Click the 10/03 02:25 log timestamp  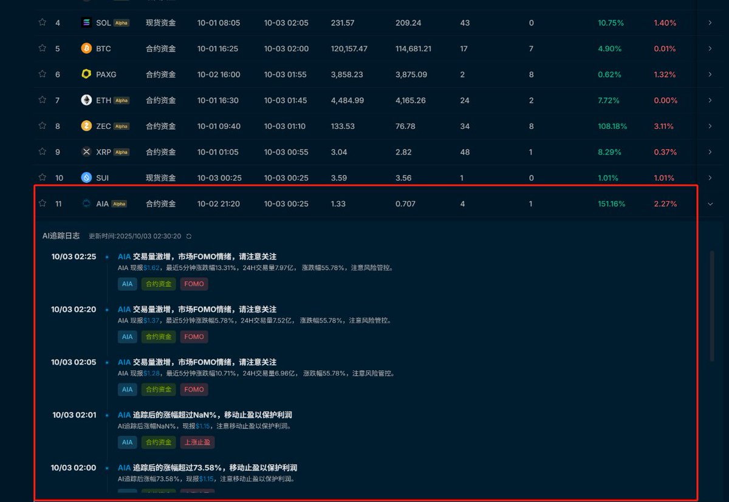click(x=74, y=256)
